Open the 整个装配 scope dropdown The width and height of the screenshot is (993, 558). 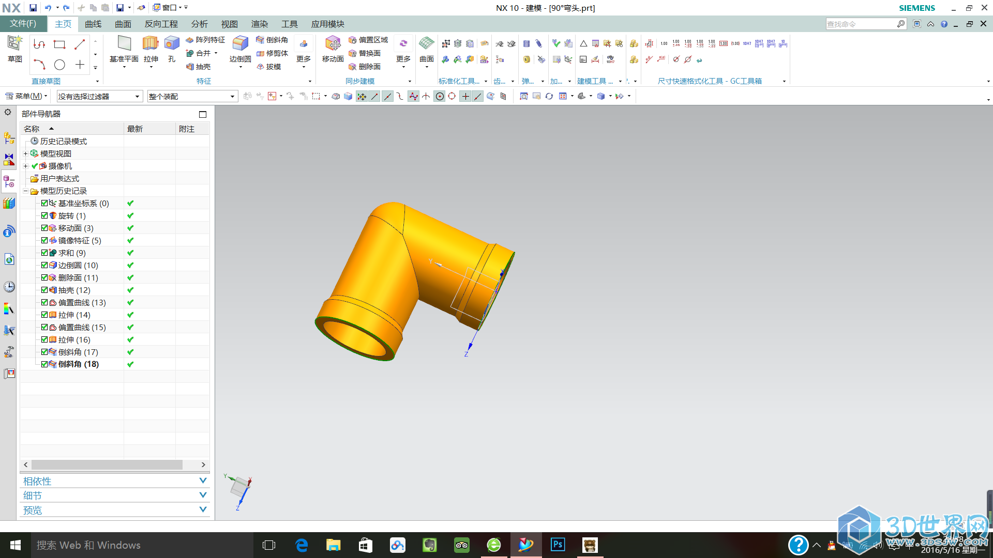[192, 96]
